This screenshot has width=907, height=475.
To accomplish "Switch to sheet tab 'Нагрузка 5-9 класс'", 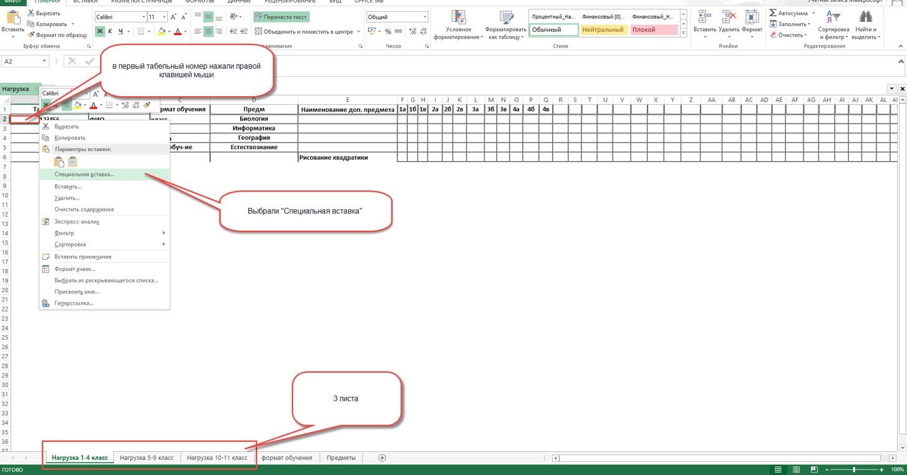I will tap(147, 458).
